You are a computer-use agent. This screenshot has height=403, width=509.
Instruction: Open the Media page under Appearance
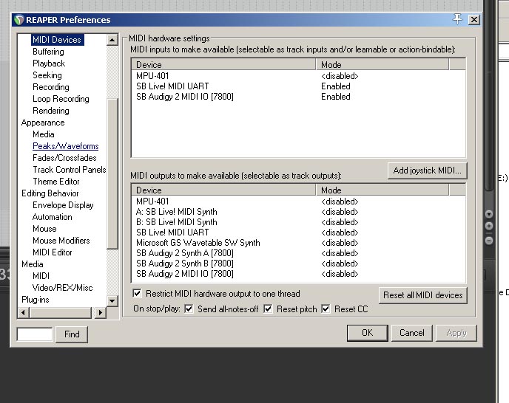pyautogui.click(x=44, y=134)
